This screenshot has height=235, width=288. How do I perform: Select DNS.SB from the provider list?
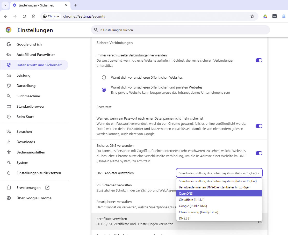219,218
